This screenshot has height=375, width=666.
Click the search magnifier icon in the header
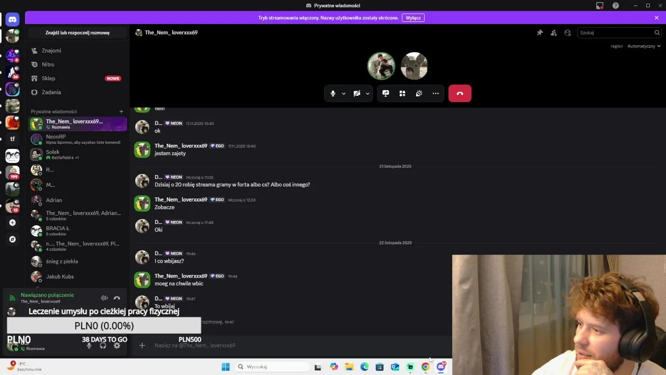(x=657, y=32)
